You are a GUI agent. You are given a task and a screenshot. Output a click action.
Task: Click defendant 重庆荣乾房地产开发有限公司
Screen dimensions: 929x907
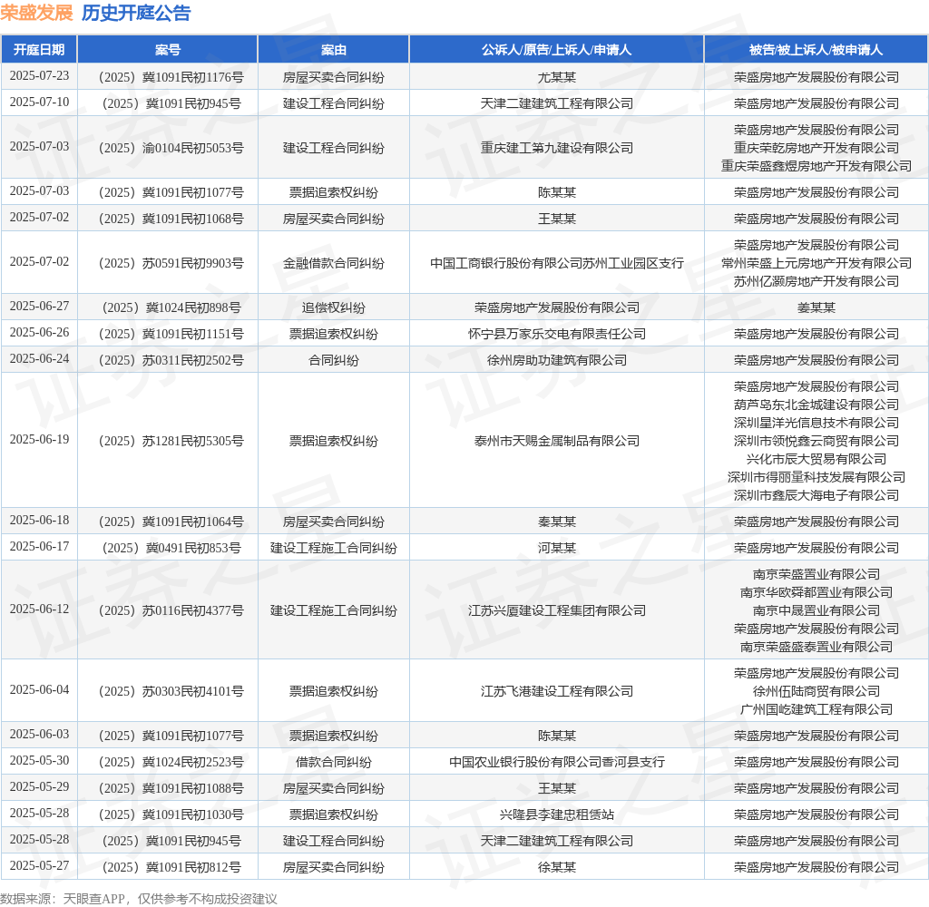[x=816, y=148]
